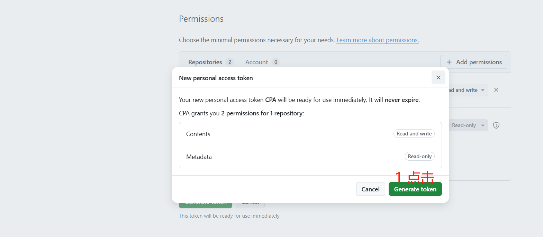Click the Account count badge showing 0
The height and width of the screenshot is (237, 543).
pyautogui.click(x=275, y=62)
